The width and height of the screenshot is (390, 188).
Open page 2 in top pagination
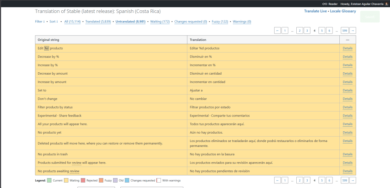(300, 30)
